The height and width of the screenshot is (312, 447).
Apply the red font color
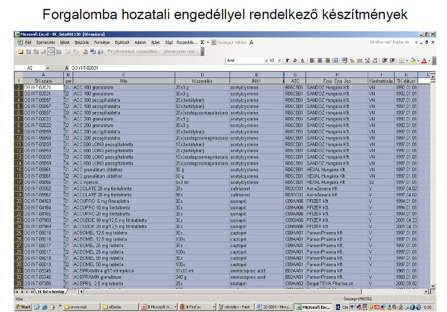point(424,60)
